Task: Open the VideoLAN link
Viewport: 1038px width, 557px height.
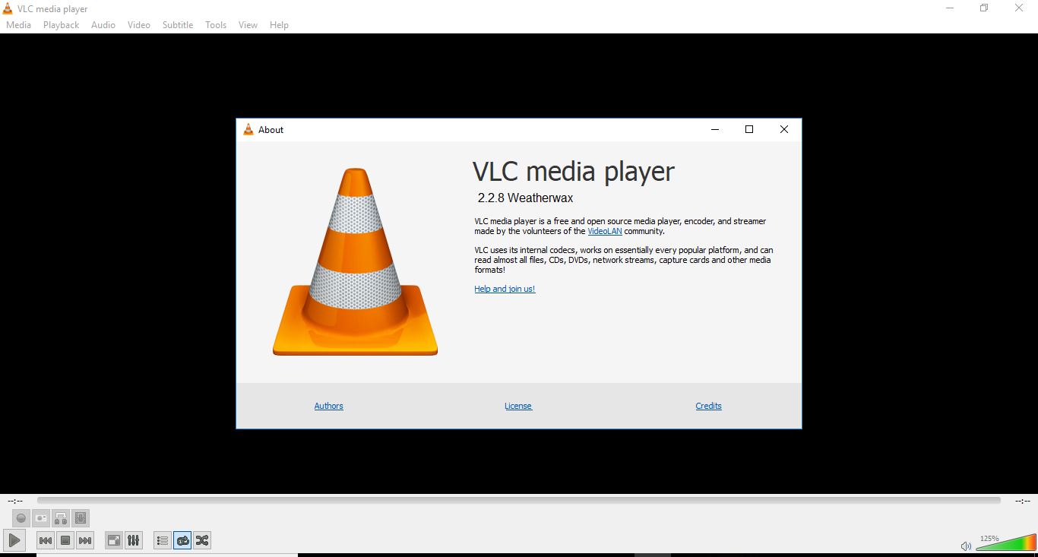Action: coord(604,231)
